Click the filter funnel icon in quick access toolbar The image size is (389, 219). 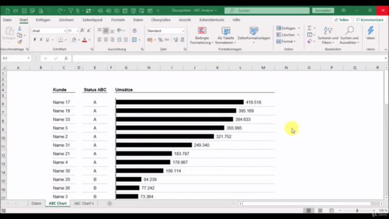click(71, 11)
